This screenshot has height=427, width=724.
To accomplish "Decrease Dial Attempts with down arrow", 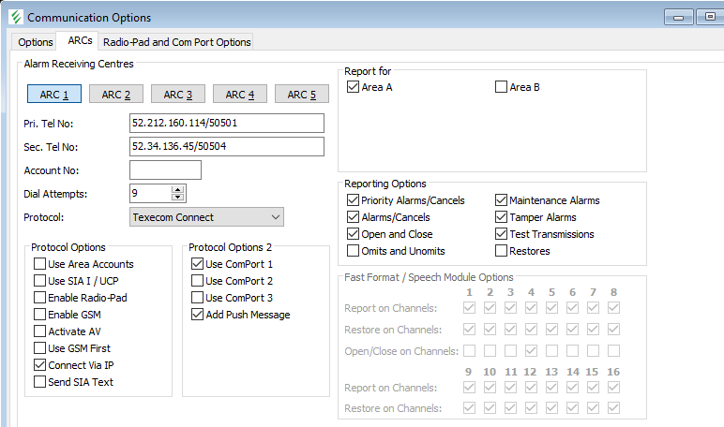I will pyautogui.click(x=178, y=198).
